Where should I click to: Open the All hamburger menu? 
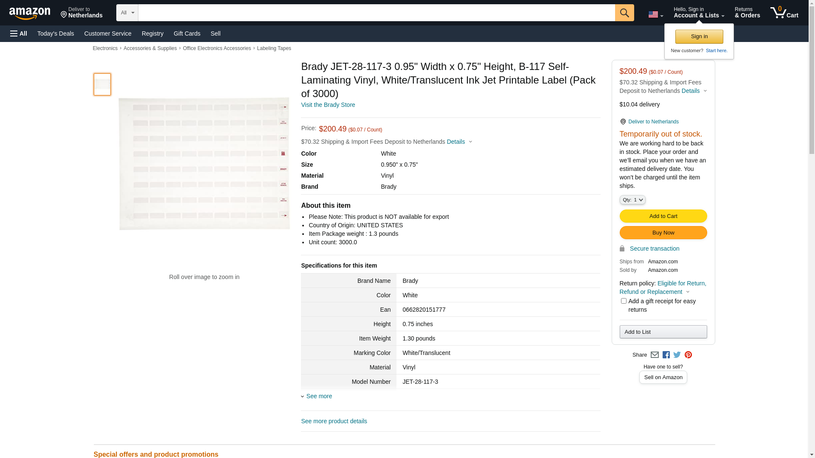tap(19, 34)
